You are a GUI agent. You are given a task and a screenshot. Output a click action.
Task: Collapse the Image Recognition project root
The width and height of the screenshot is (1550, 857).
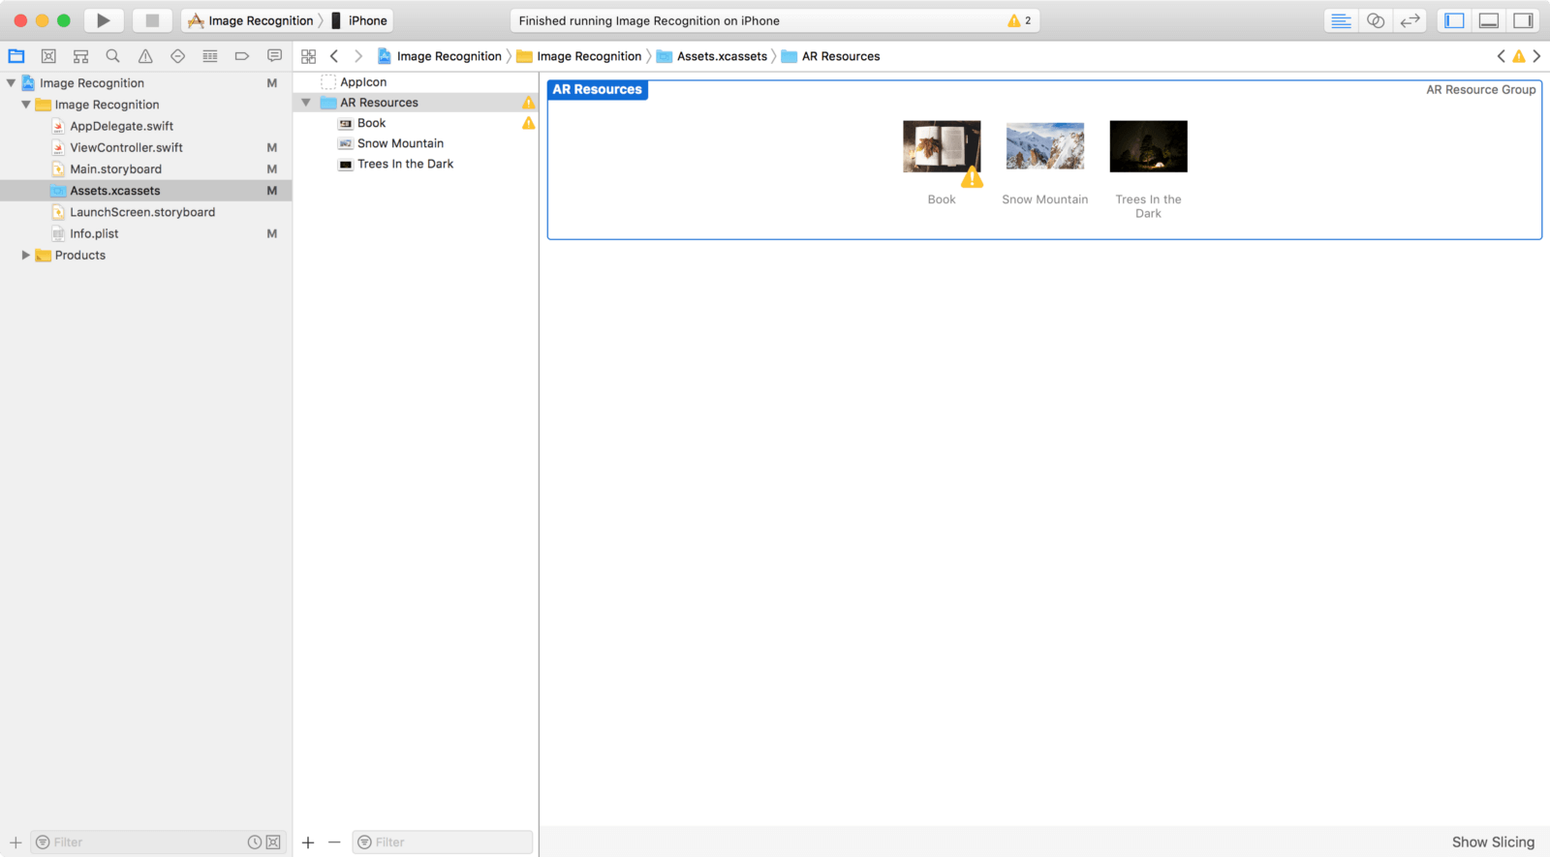coord(12,83)
